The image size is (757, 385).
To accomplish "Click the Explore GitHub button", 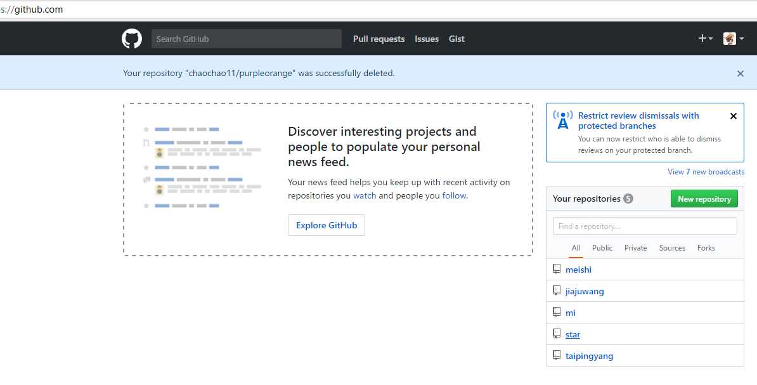I will tap(327, 225).
